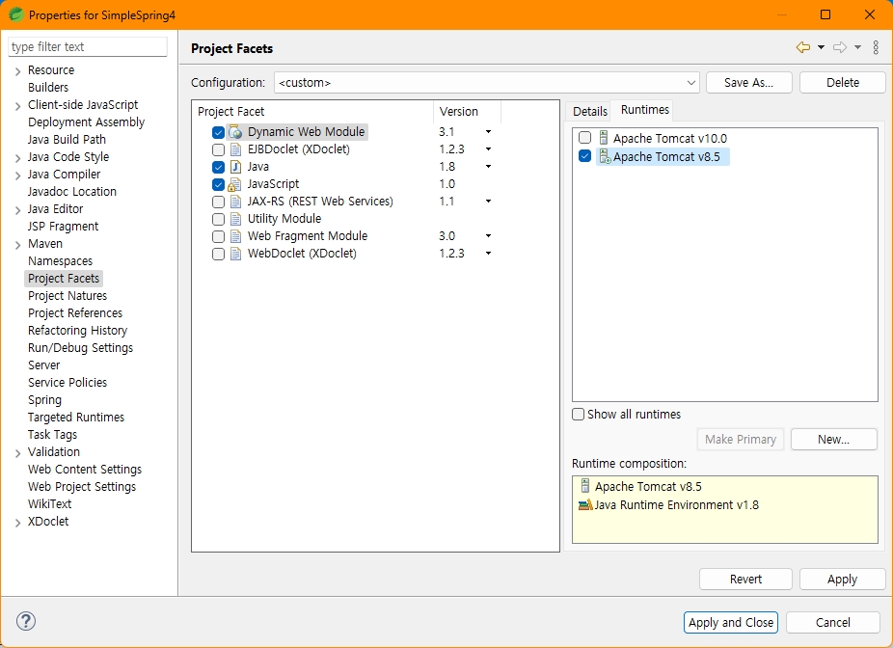893x648 pixels.
Task: Click the back navigation arrow icon
Action: 803,47
